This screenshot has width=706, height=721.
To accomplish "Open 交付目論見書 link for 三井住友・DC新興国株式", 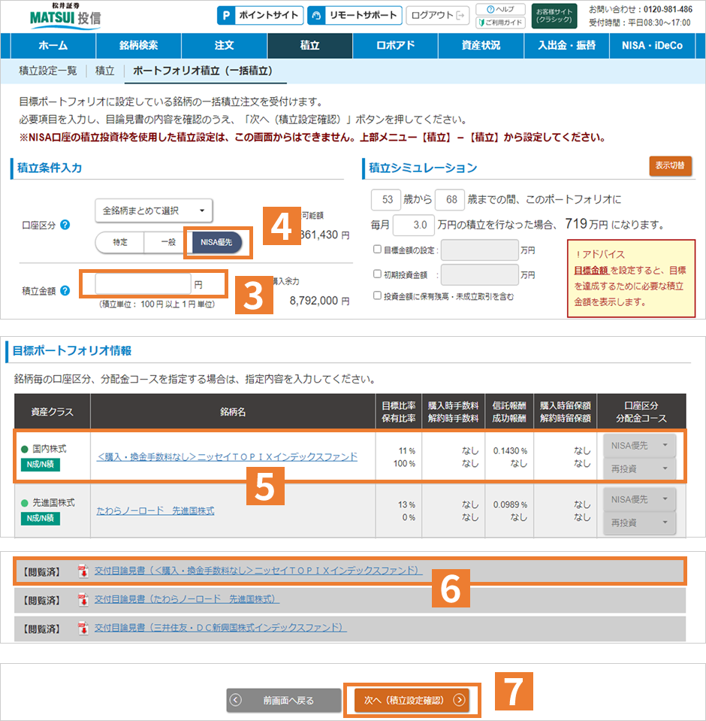I will point(221,628).
